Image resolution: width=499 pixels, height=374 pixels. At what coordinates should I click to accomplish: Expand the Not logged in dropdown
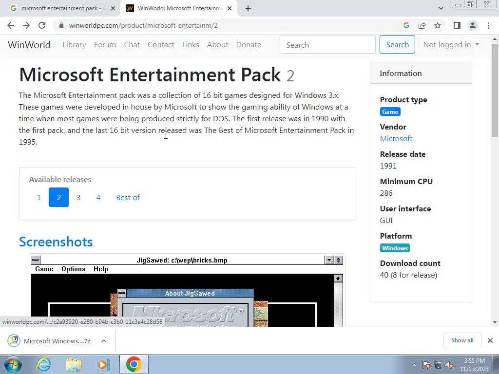451,45
